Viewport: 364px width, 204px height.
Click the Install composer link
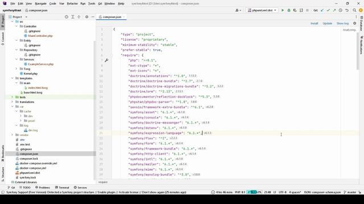(x=315, y=23)
